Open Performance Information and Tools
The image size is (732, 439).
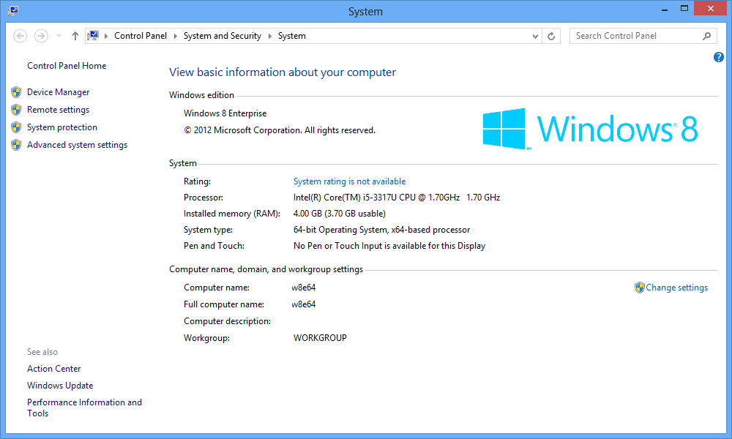(x=84, y=408)
